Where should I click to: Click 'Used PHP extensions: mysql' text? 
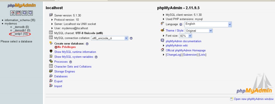184,19
